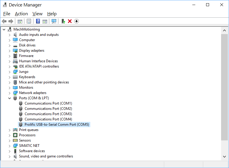229x168 pixels.
Task: Open the Action menu
Action: pyautogui.click(x=21, y=14)
